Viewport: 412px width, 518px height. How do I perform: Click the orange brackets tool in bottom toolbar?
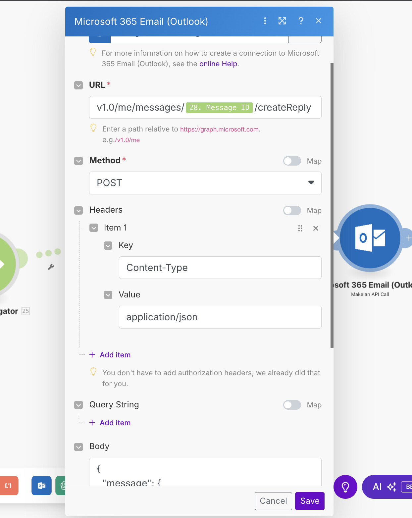9,486
